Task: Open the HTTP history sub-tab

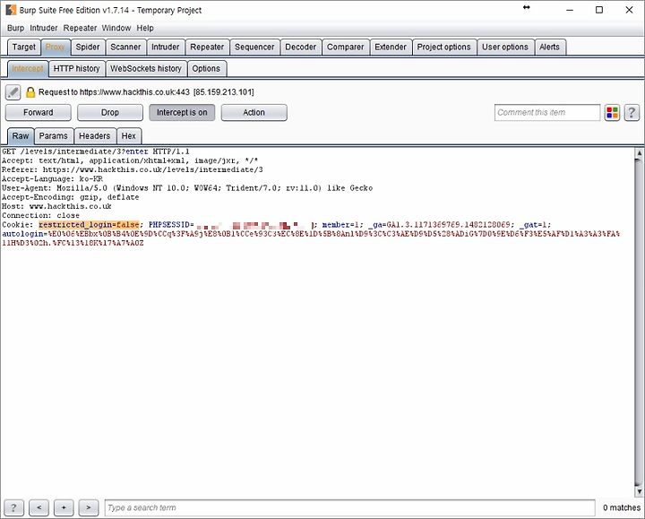Action: 76,68
